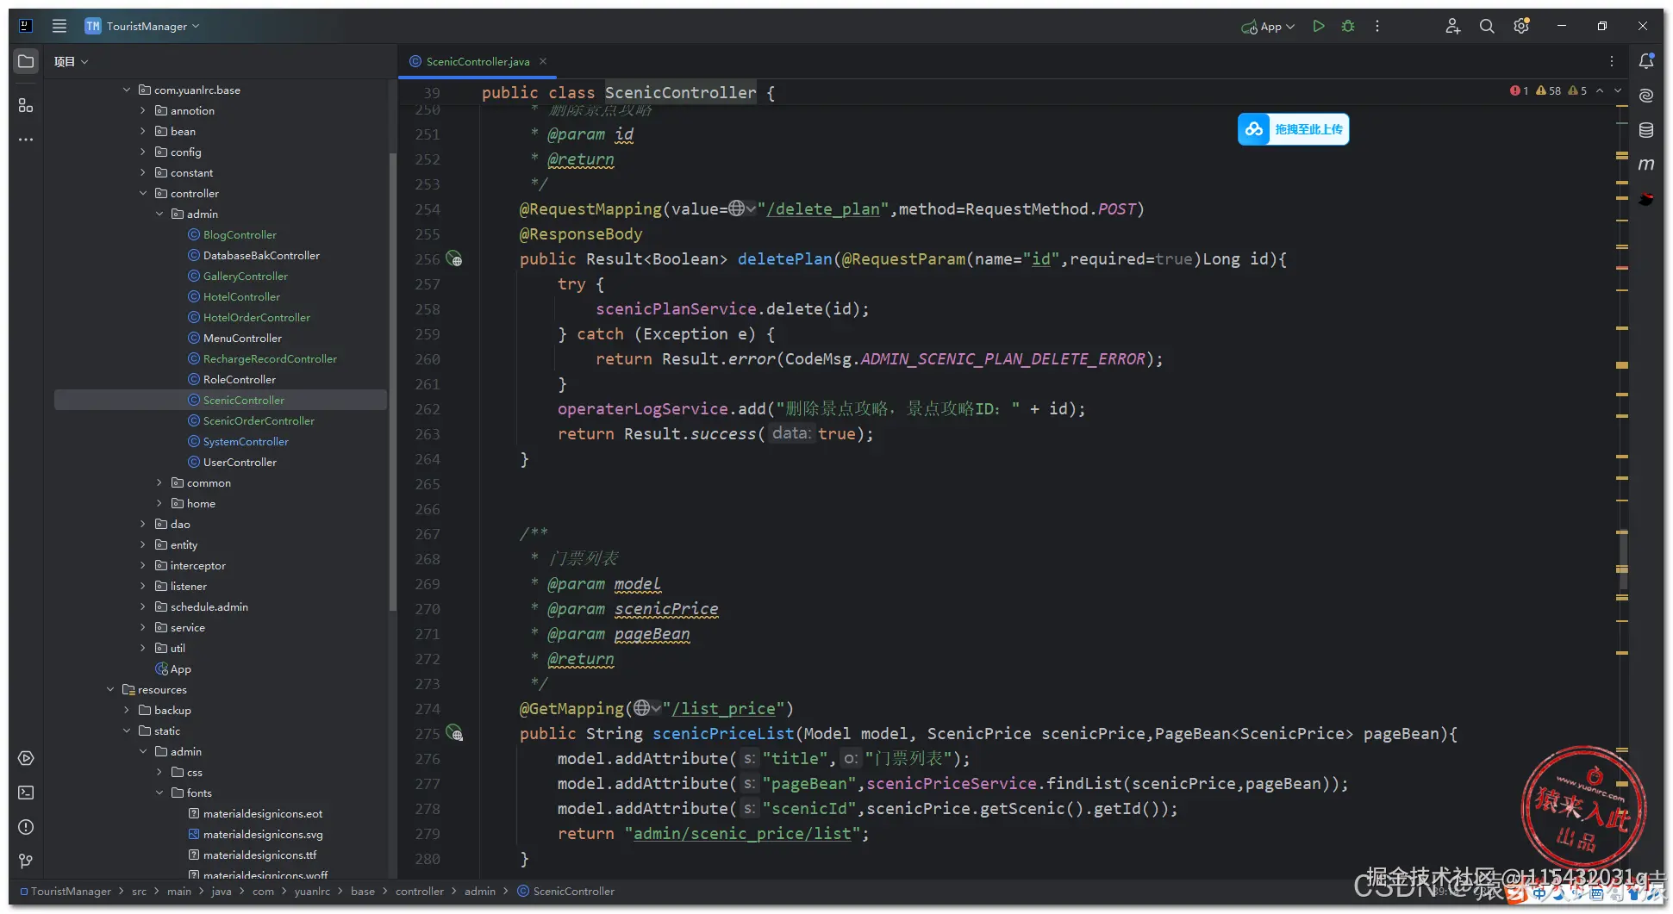Open the project view selector dropdown
The width and height of the screenshot is (1673, 914).
[x=71, y=61]
